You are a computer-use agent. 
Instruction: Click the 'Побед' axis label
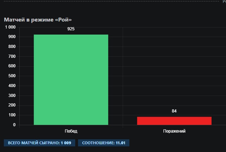click(x=71, y=131)
